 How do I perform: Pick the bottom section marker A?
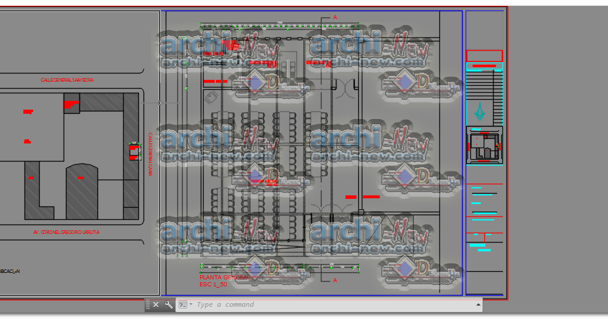(335, 281)
